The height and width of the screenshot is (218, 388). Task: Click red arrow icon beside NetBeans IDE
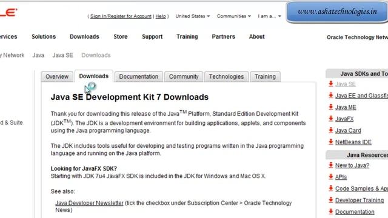point(330,142)
